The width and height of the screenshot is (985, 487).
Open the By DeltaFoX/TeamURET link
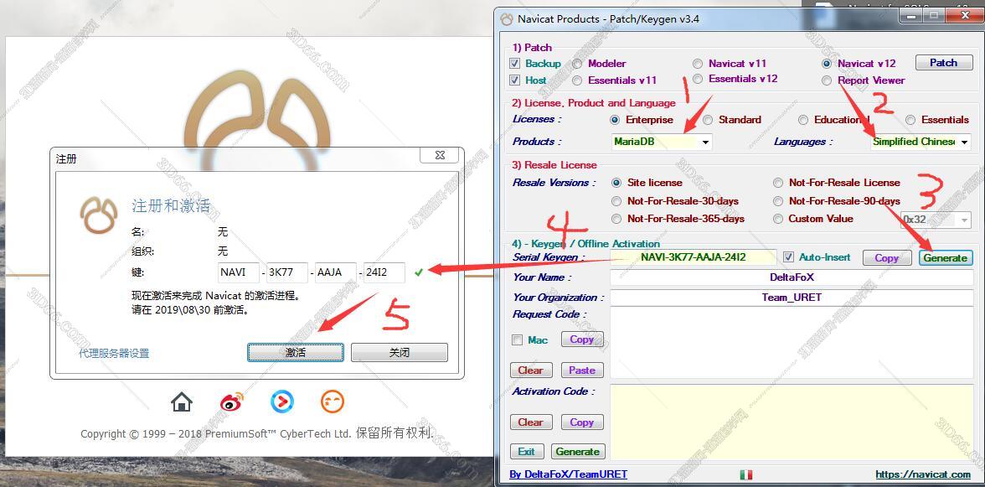click(x=568, y=474)
